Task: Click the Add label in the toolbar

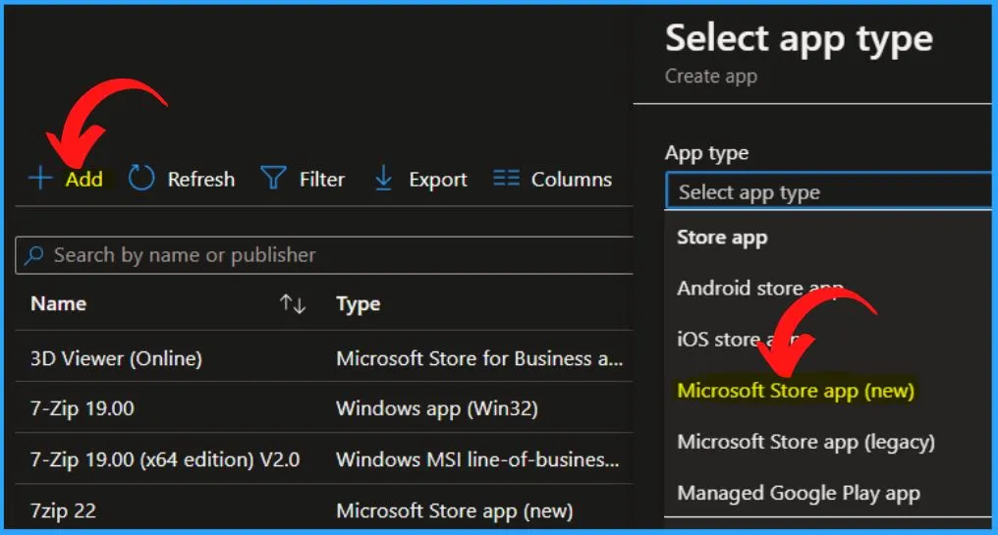Action: 84,180
